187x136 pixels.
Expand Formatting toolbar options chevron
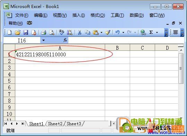point(182,32)
